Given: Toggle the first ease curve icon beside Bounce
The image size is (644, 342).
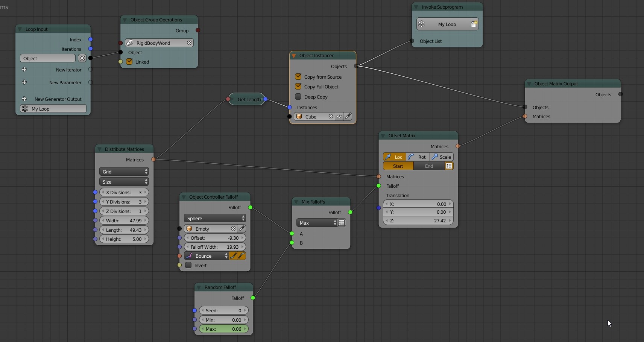Looking at the screenshot, I should point(233,256).
